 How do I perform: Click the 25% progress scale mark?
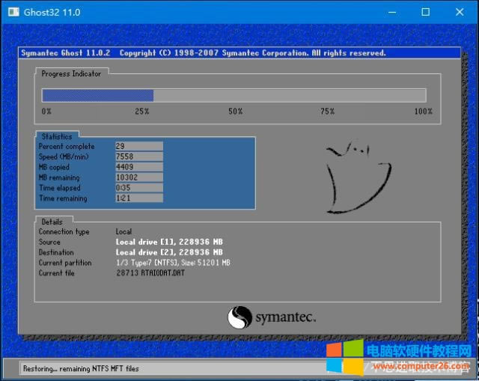click(141, 112)
